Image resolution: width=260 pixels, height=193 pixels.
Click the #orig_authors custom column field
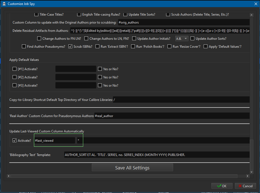point(184,22)
